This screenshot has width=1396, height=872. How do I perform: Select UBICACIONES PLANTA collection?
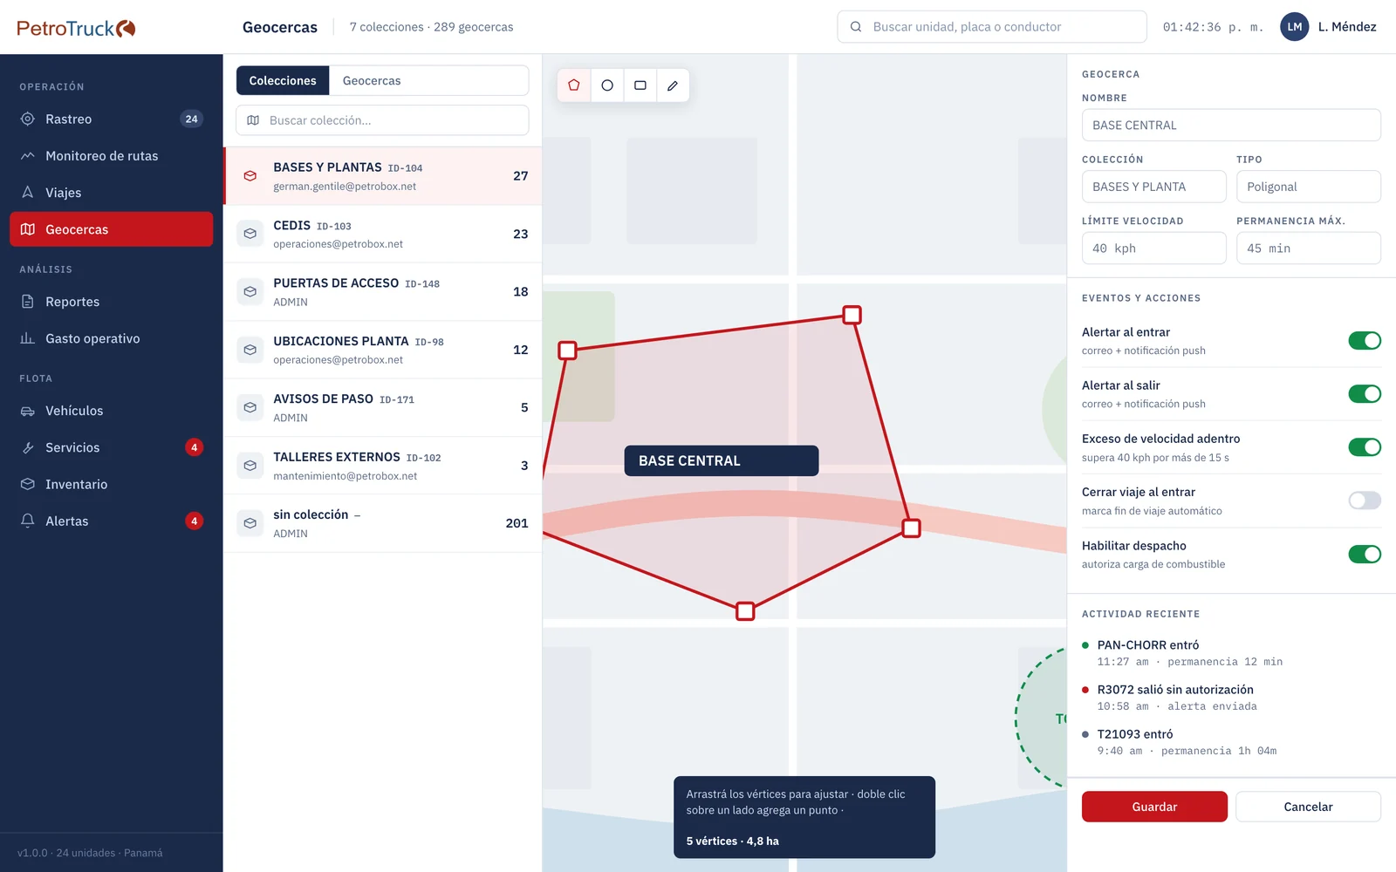(x=383, y=350)
